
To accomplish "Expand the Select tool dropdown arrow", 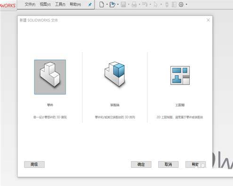I will pos(161,5).
